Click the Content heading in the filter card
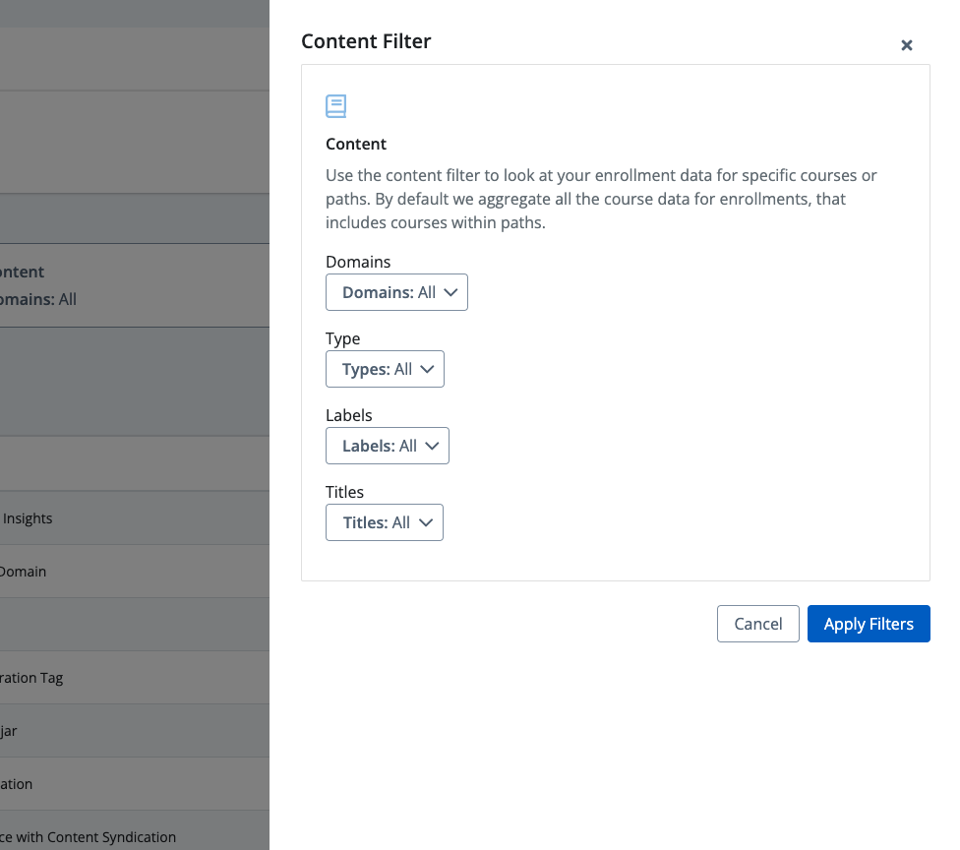This screenshot has height=850, width=960. click(x=356, y=144)
